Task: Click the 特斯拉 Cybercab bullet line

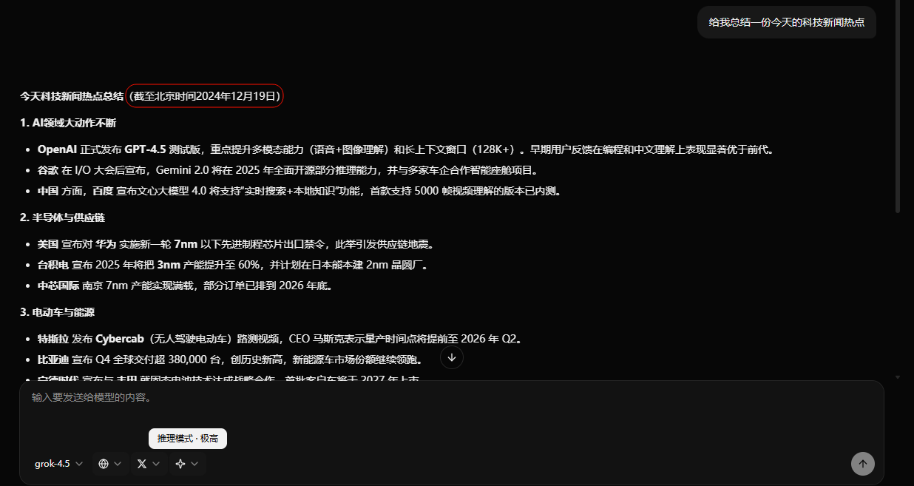Action: click(280, 339)
